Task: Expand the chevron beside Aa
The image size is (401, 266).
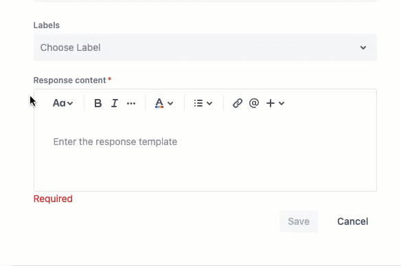Action: [x=70, y=103]
